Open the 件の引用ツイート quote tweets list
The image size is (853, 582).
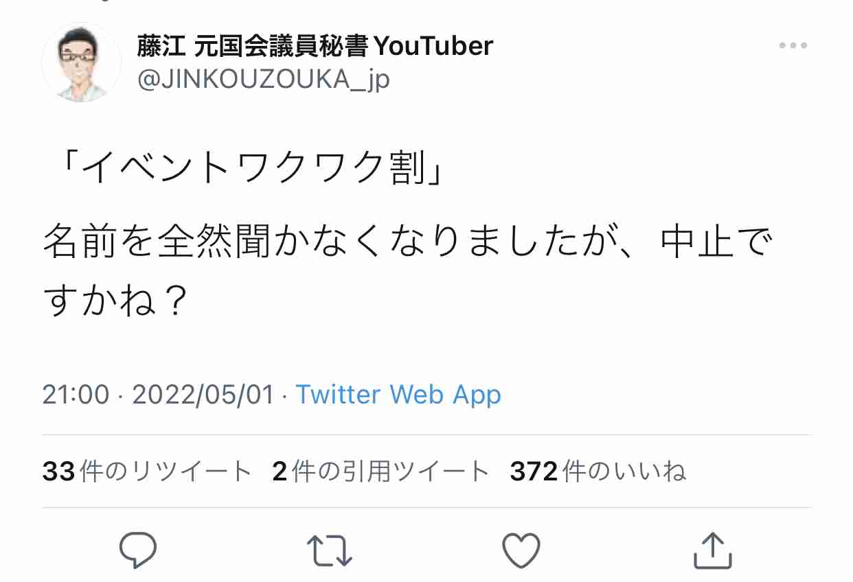[389, 472]
